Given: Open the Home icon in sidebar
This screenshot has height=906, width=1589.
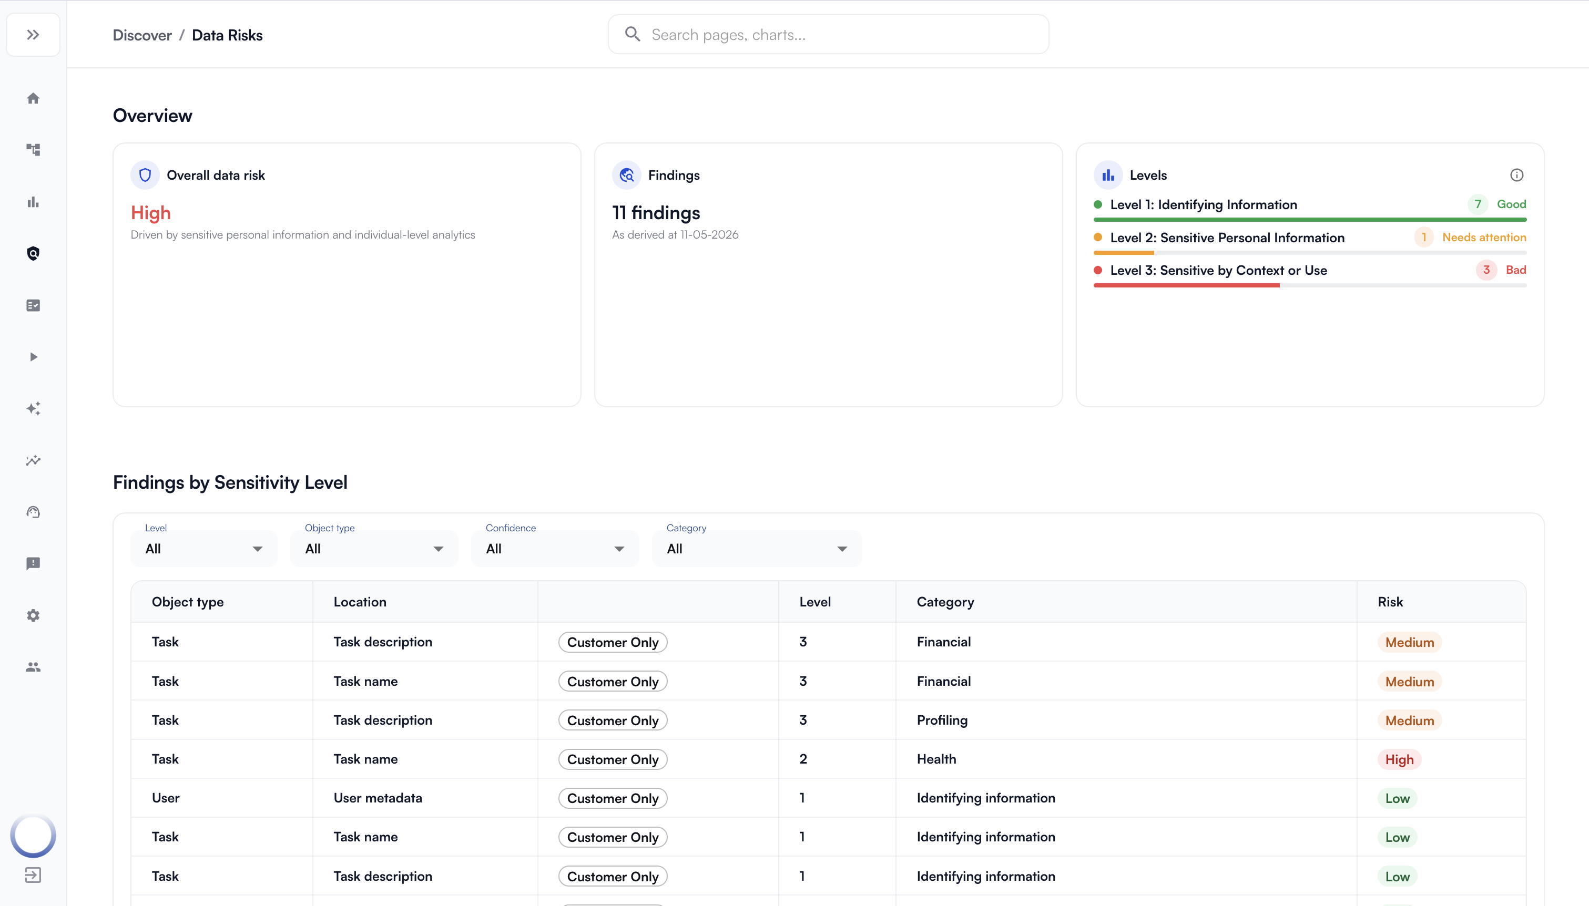Looking at the screenshot, I should 33,98.
